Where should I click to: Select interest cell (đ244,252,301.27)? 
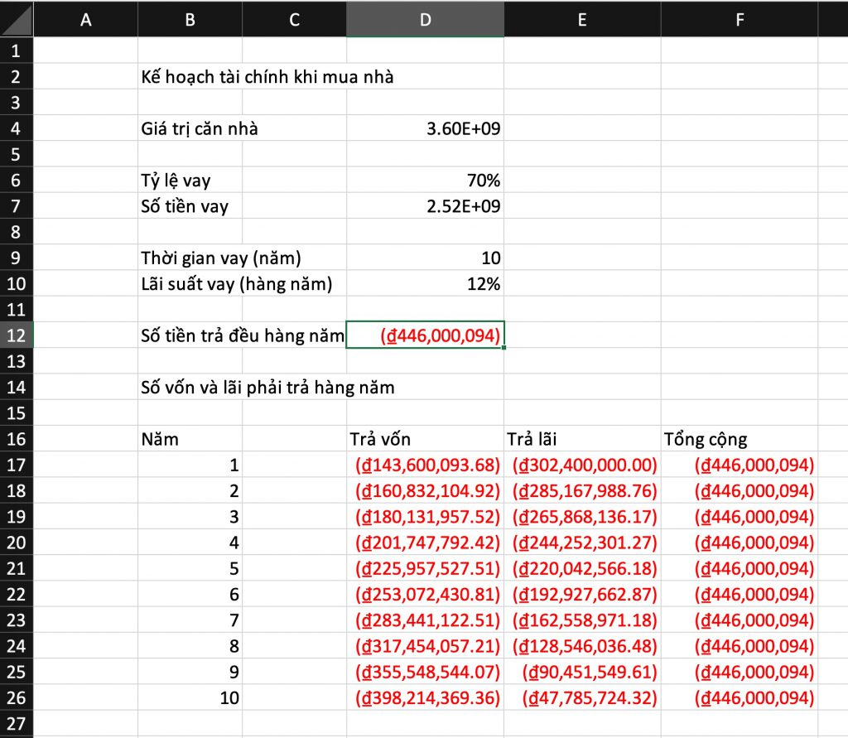click(x=582, y=543)
